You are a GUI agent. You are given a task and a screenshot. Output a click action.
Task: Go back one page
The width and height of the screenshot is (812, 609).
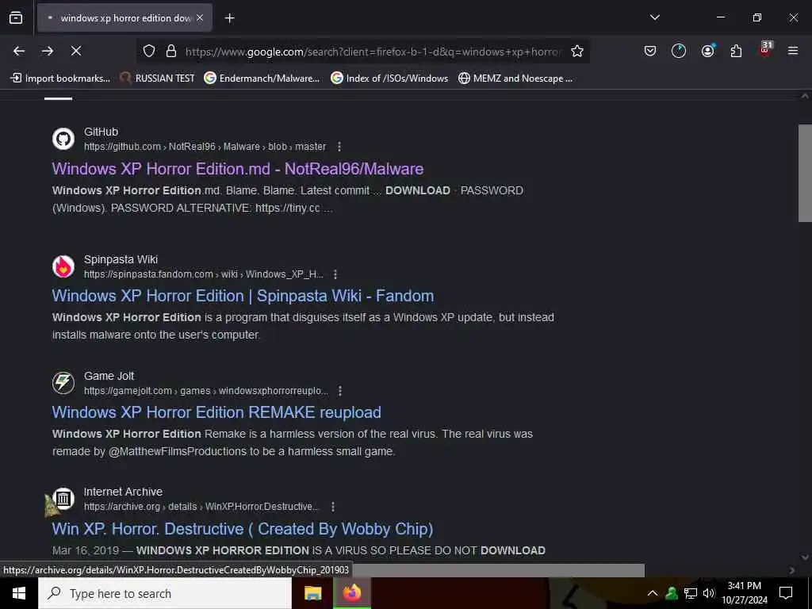(x=19, y=51)
